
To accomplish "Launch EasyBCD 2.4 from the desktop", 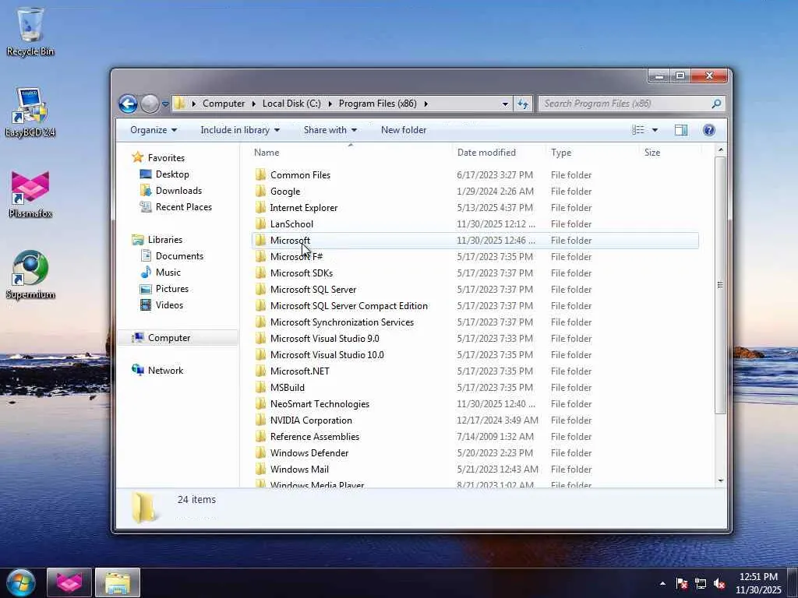I will [30, 112].
